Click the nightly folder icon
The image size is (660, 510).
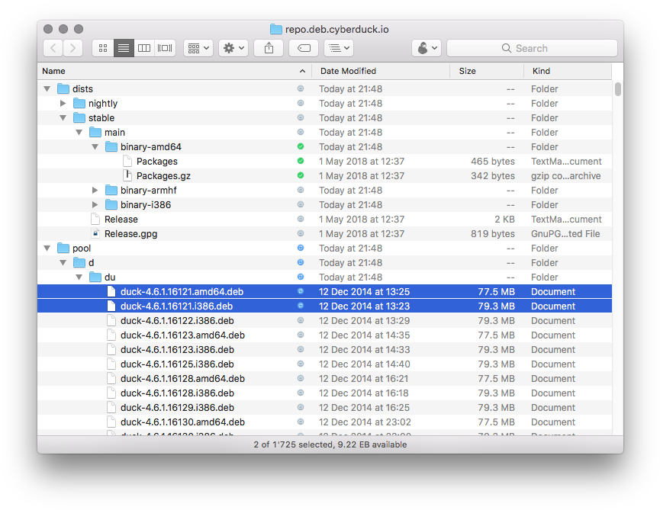tap(79, 103)
